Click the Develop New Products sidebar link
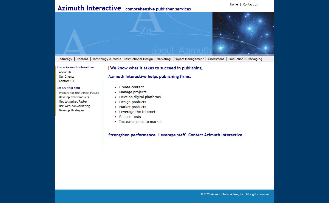 74,97
